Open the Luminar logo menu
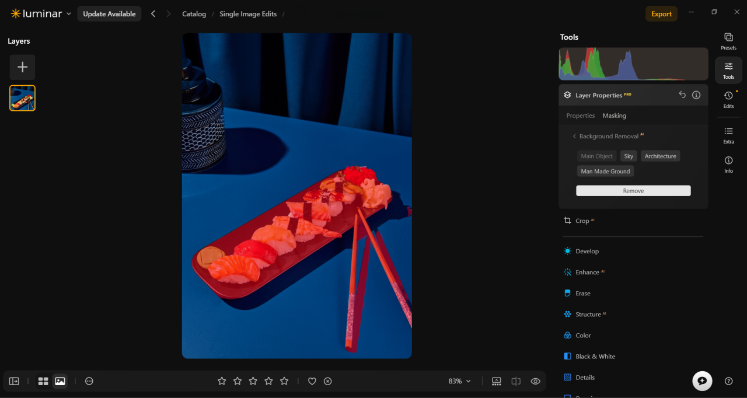 [41, 13]
